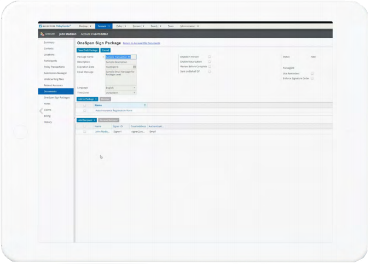Switch to the Desktop tab

coord(83,26)
